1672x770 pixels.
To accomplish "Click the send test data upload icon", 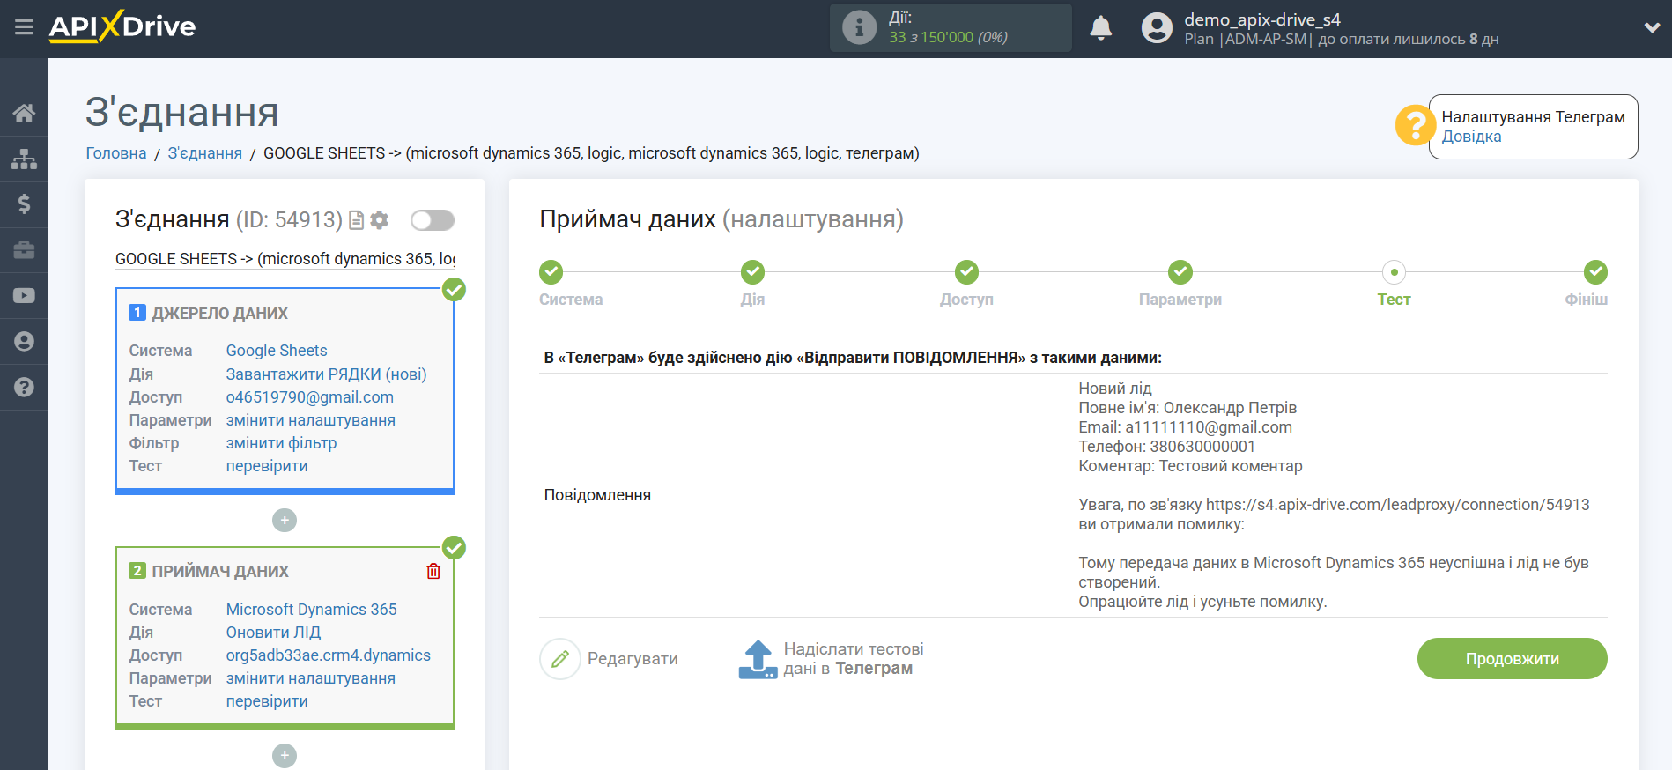I will (x=758, y=659).
